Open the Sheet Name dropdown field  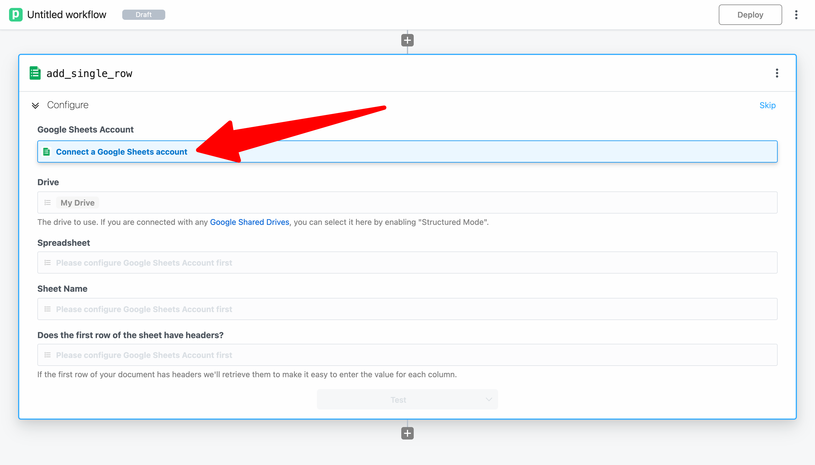click(407, 309)
